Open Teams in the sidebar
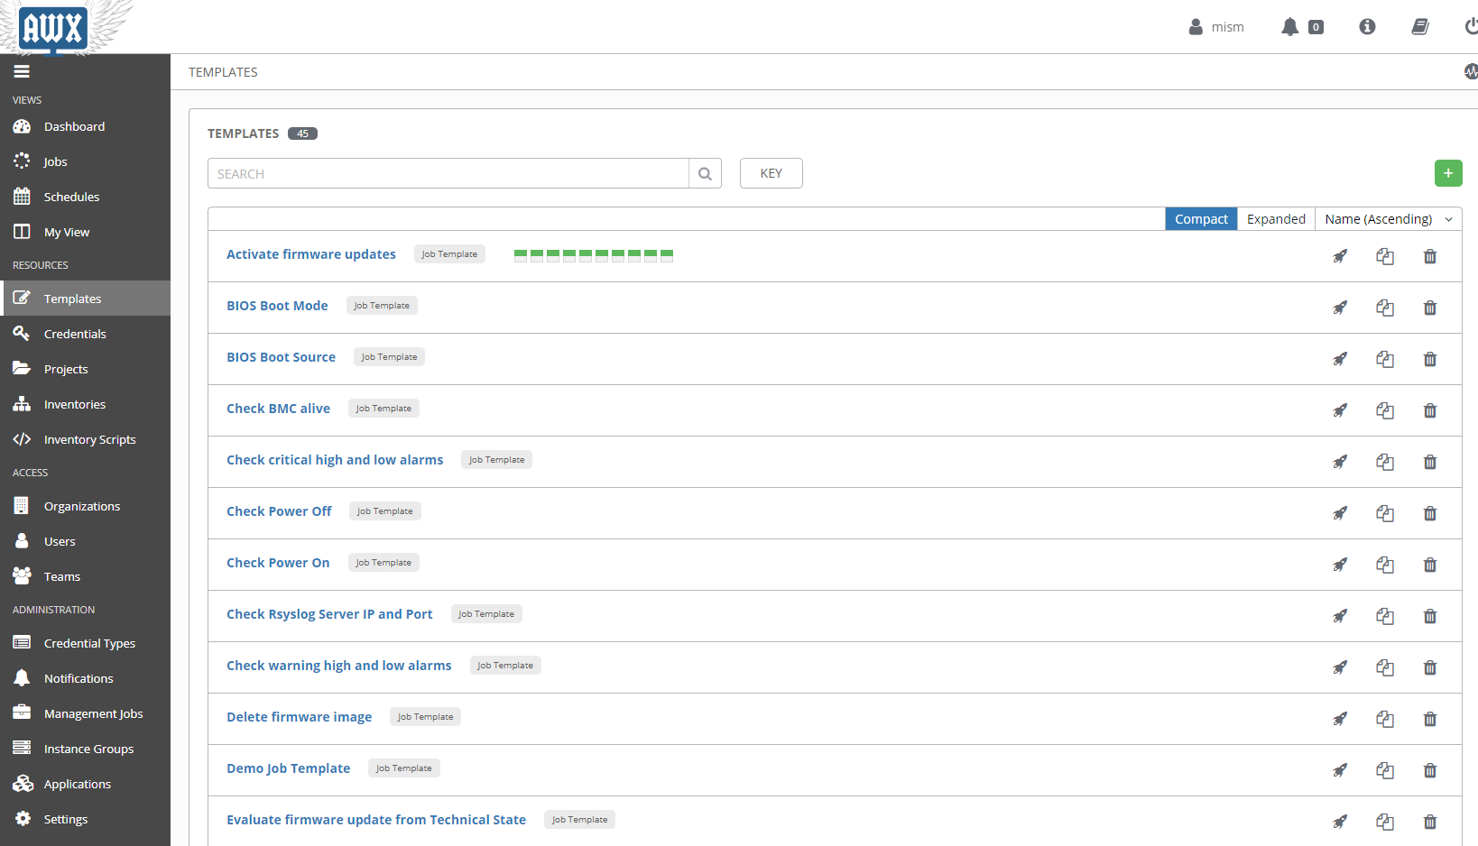The height and width of the screenshot is (846, 1478). click(85, 576)
